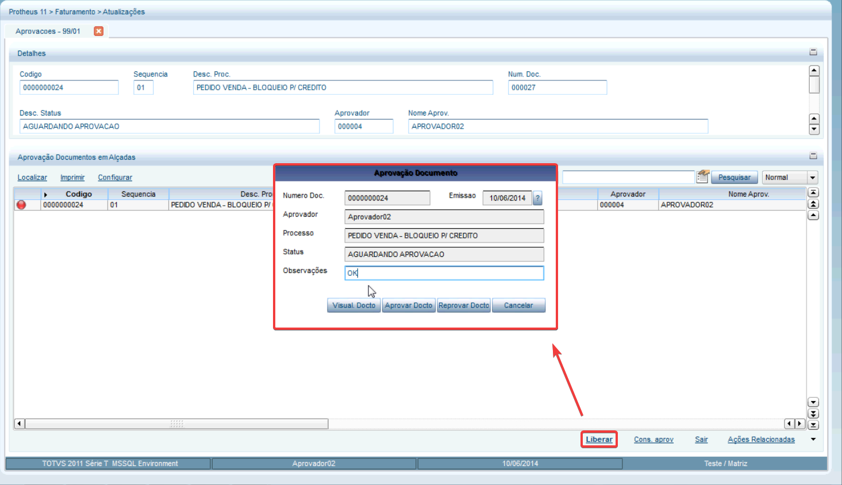Collapse the Aprovação Documentos em Alçadas panel

coord(813,156)
